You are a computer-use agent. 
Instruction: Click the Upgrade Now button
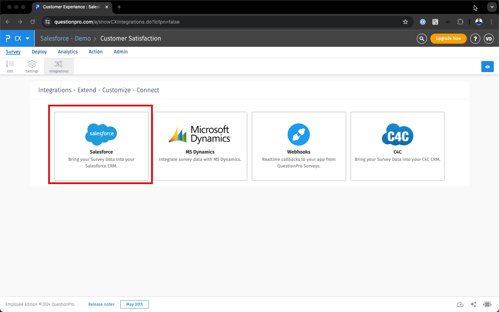coord(448,38)
